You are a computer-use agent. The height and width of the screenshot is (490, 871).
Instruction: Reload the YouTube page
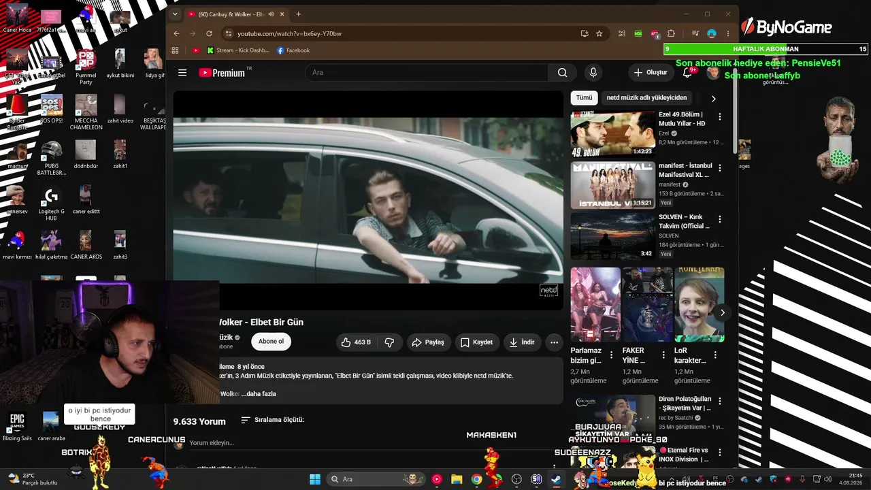209,33
